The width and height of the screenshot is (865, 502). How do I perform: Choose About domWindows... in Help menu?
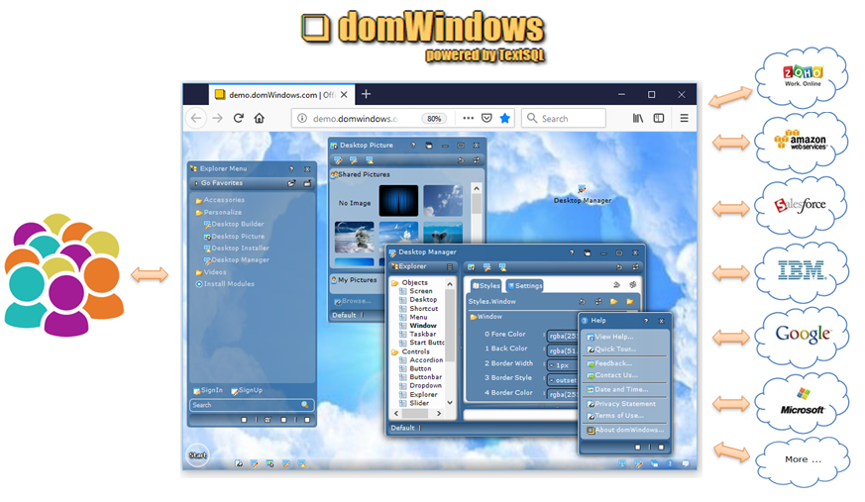pos(625,431)
